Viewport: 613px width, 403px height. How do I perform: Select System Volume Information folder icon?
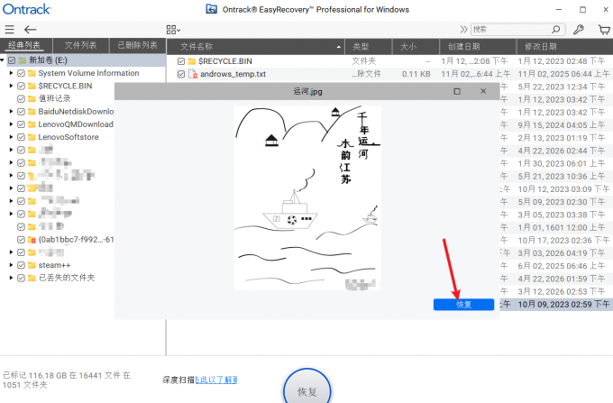pyautogui.click(x=32, y=73)
